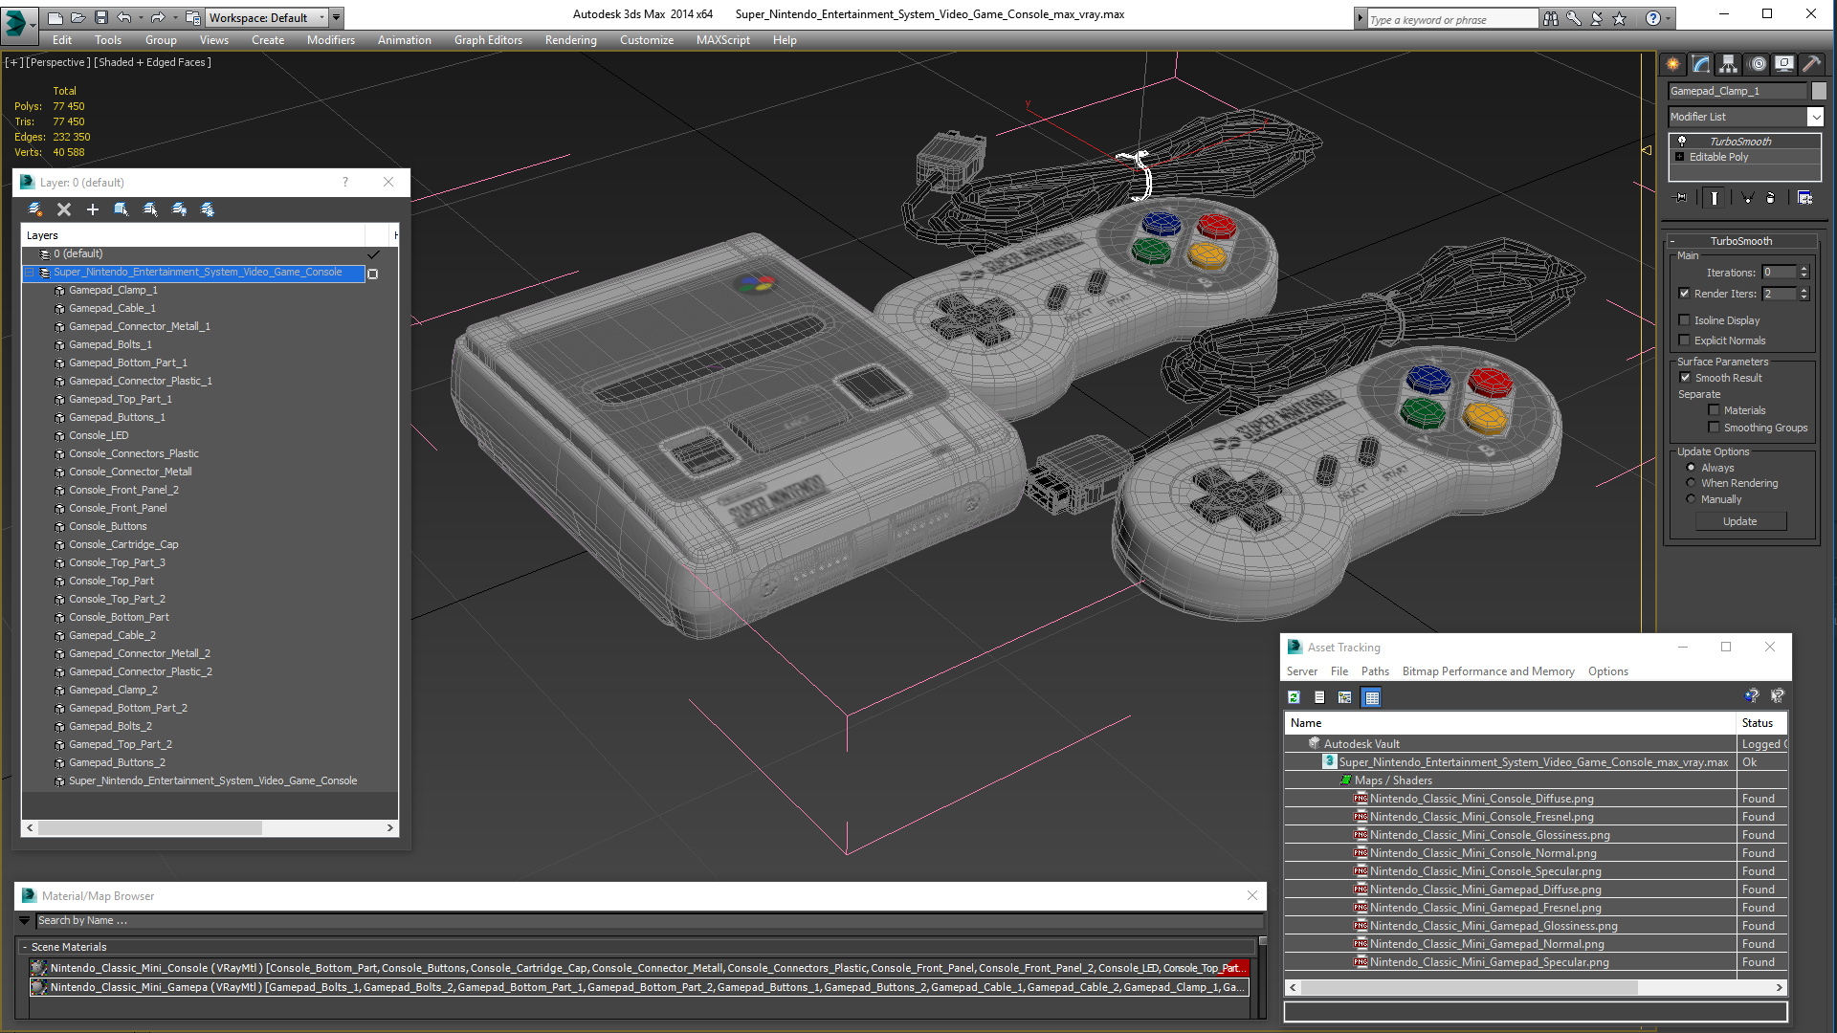Click Refresh icon in Asset Tracking toolbar
The image size is (1837, 1033).
click(1294, 697)
